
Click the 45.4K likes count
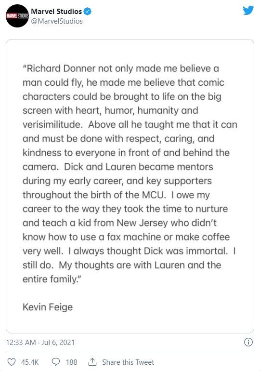[30, 362]
